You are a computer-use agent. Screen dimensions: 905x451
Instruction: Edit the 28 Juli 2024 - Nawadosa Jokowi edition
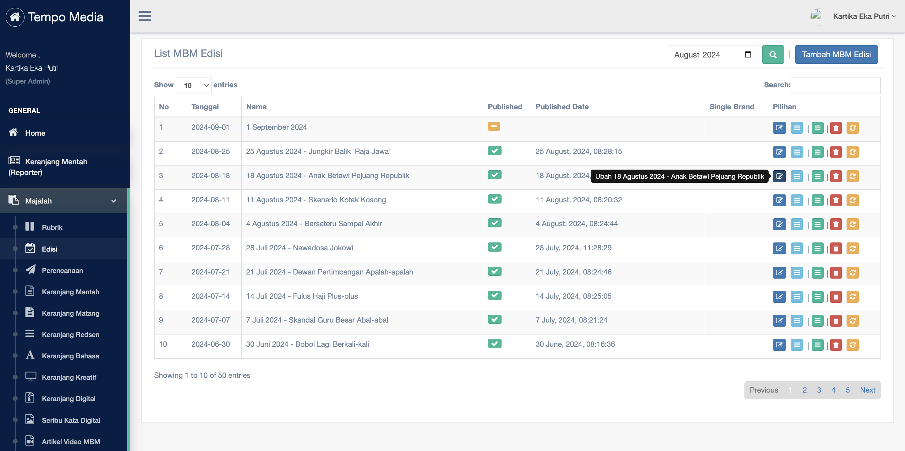click(779, 248)
